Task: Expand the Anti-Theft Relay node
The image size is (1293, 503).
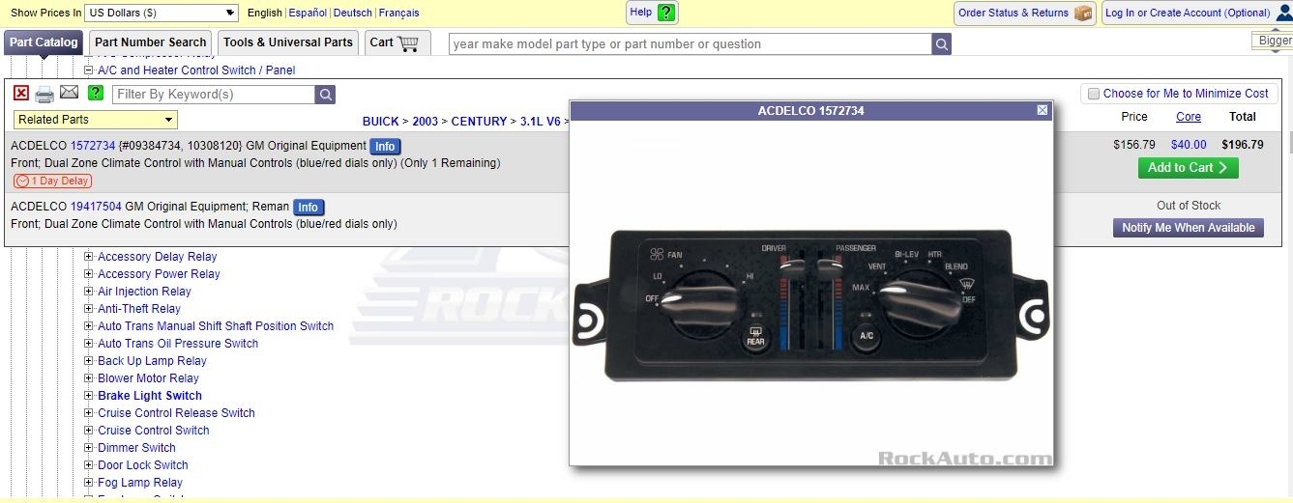Action: [x=89, y=309]
